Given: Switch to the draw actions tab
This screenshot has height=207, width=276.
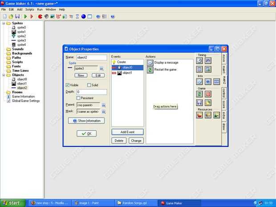Looking at the screenshot, I should pyautogui.click(x=224, y=127).
